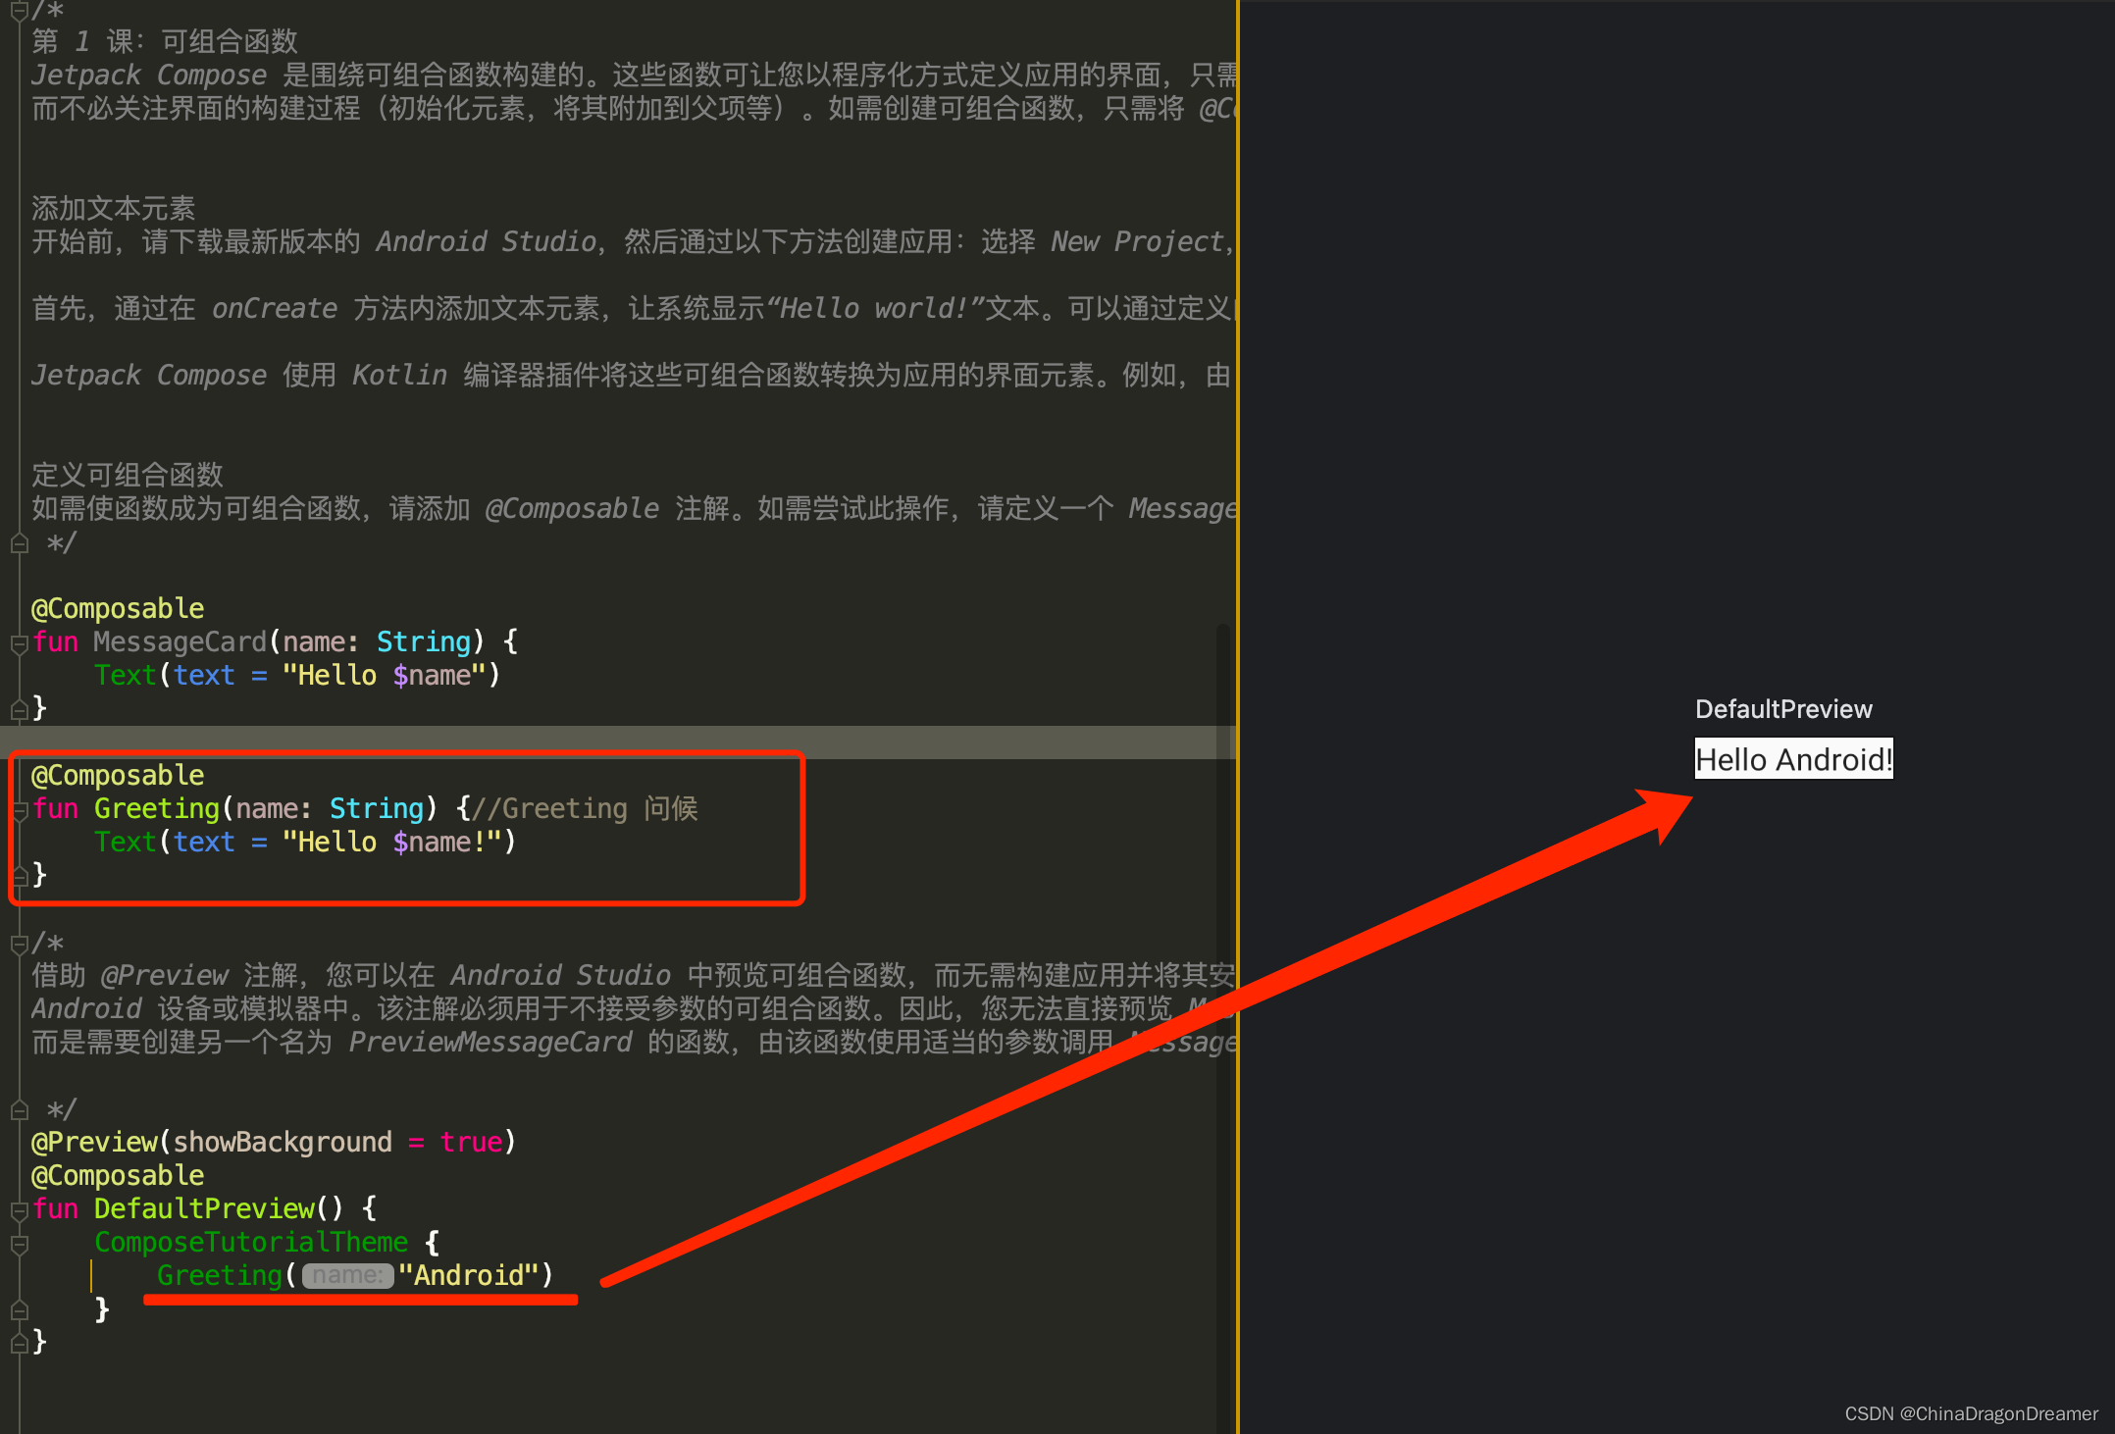
Task: Click 'String' type in Greeting parameters
Action: (377, 809)
